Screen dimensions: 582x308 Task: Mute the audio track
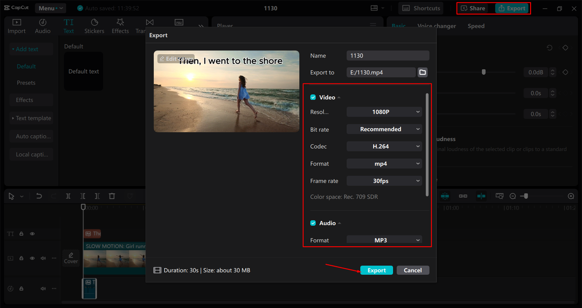43,288
